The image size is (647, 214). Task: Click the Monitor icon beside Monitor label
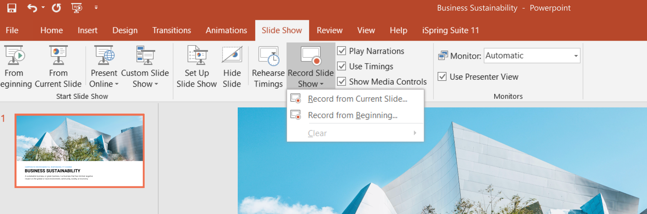[x=443, y=56]
